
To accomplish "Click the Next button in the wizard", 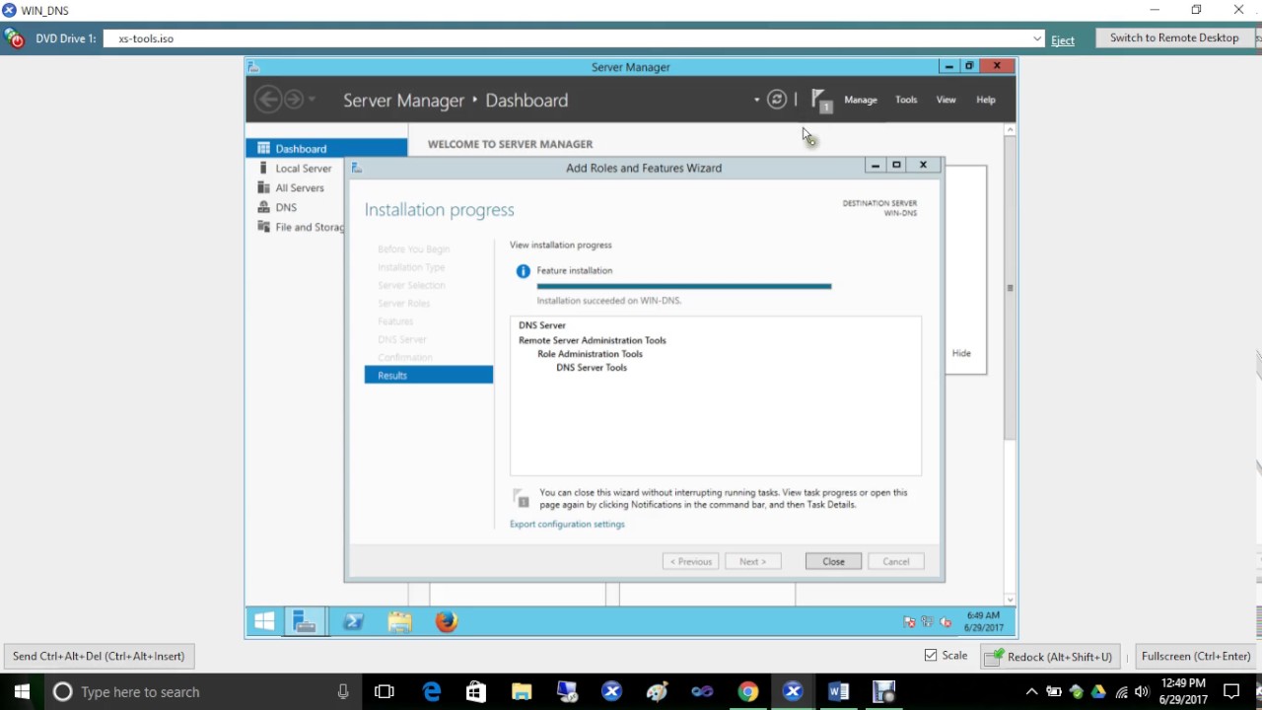I will click(752, 561).
